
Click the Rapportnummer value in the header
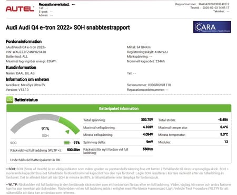point(214,4)
